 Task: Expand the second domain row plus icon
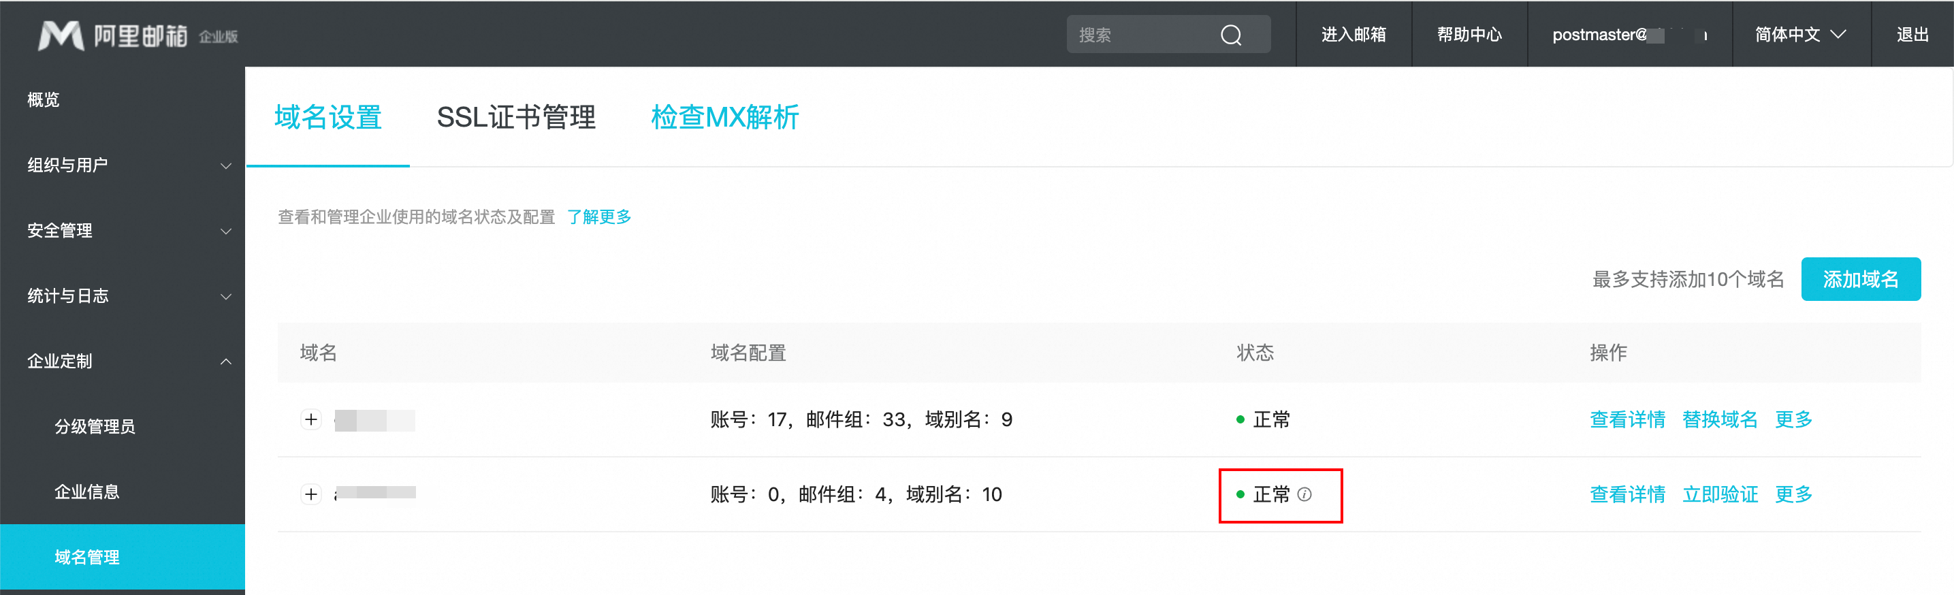(311, 495)
